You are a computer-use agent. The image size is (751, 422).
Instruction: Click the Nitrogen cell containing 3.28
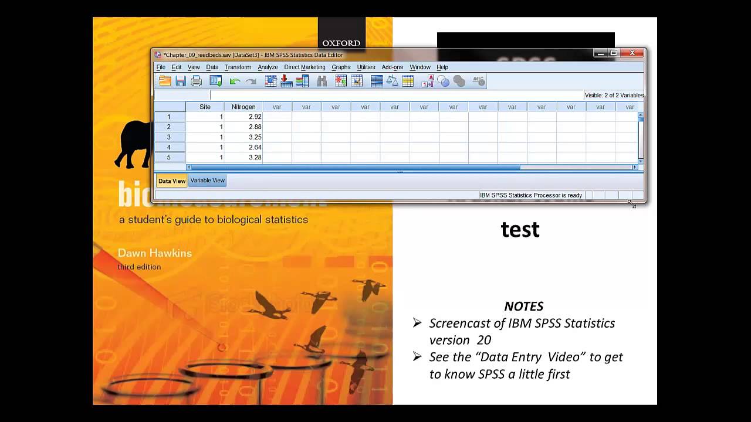[x=243, y=158]
